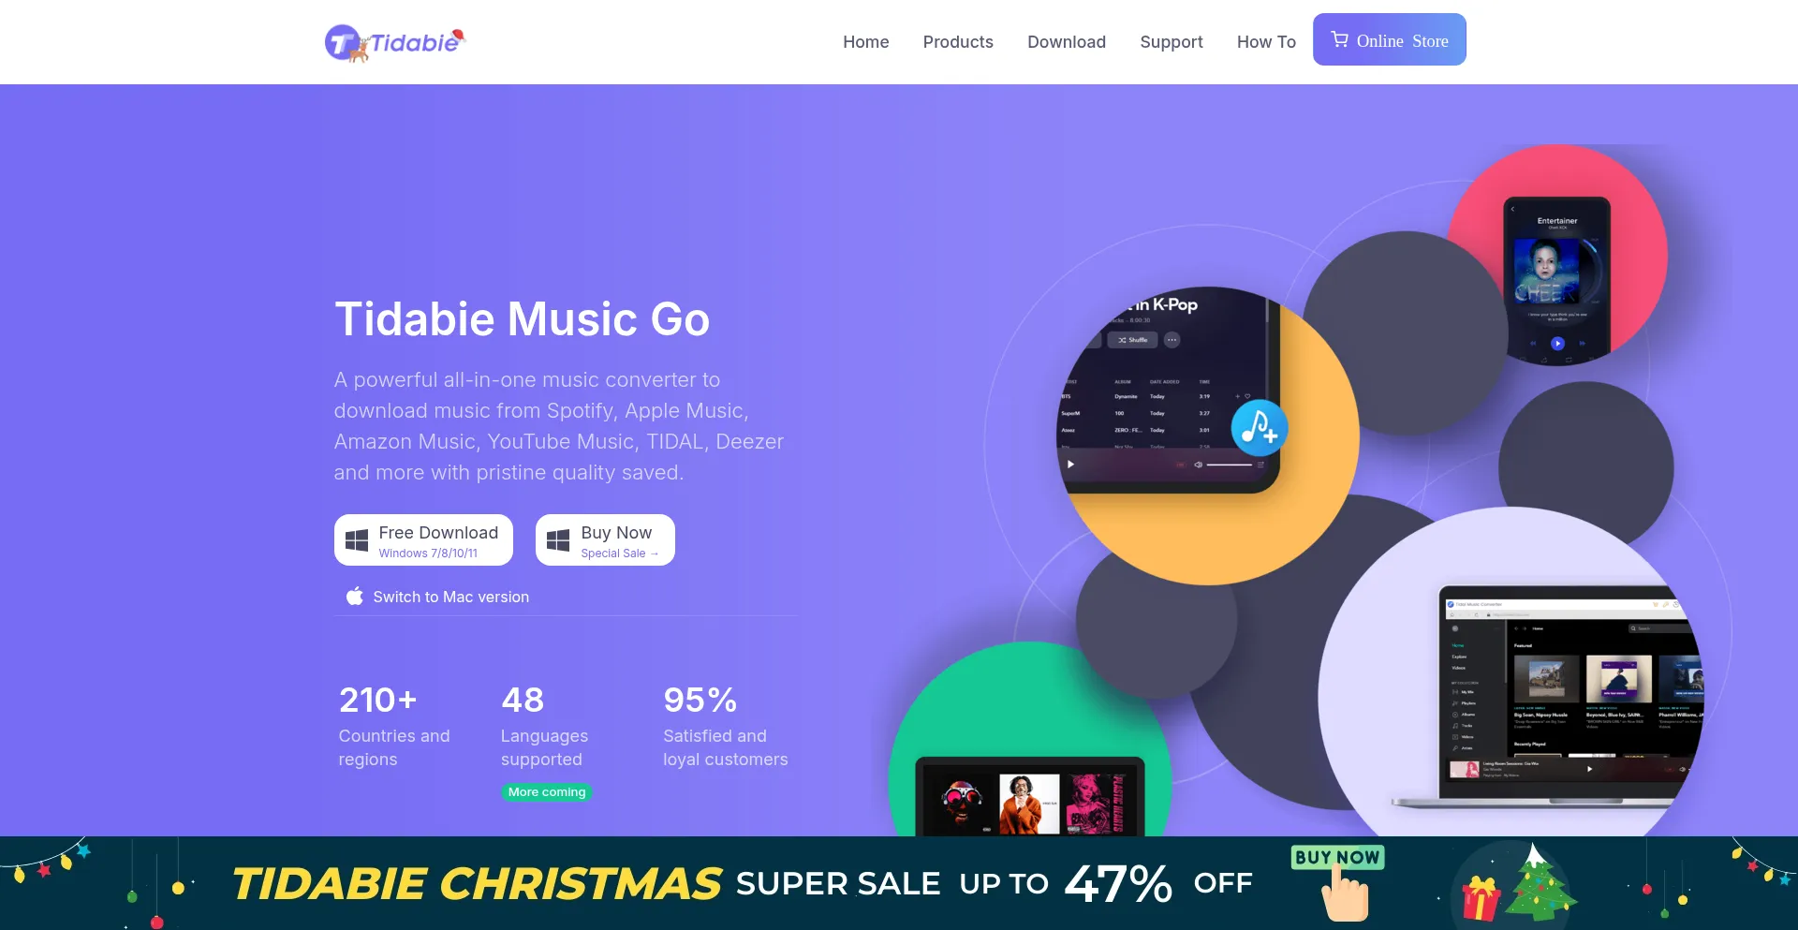Open the Download menu
The width and height of the screenshot is (1798, 930).
click(x=1067, y=42)
